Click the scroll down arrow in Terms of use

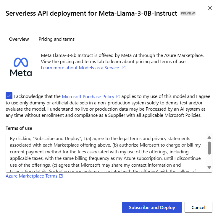point(209,167)
